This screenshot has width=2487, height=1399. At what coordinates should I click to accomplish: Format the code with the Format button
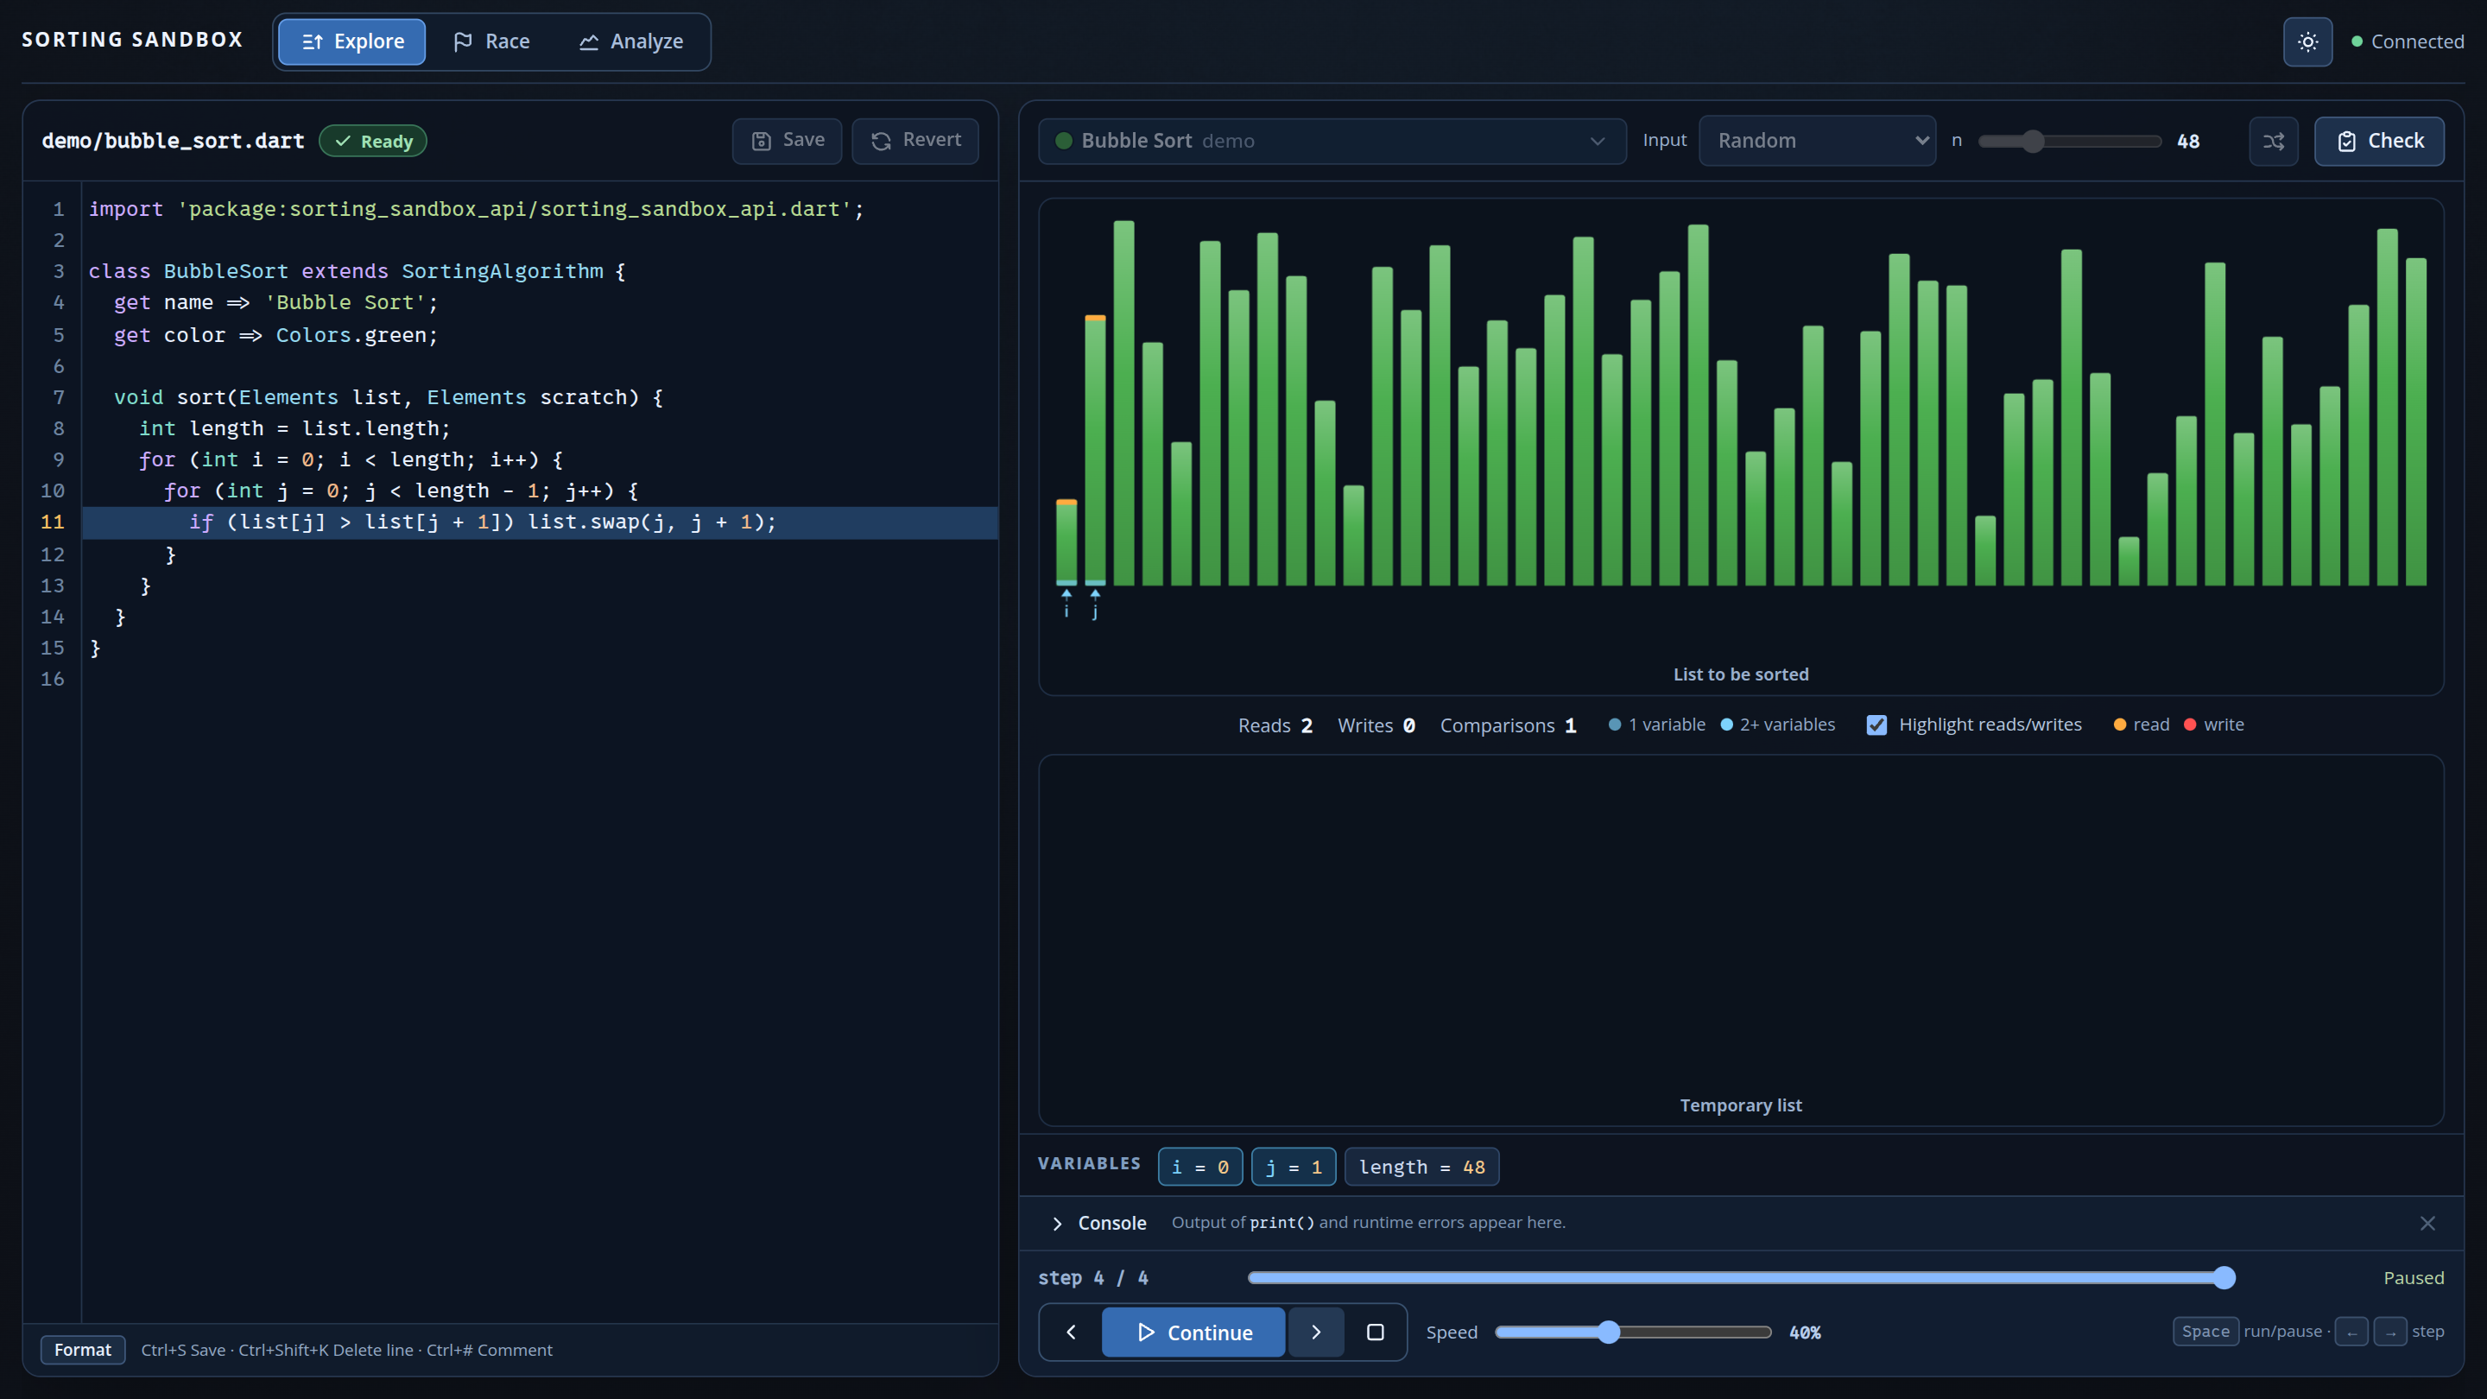pyautogui.click(x=83, y=1350)
